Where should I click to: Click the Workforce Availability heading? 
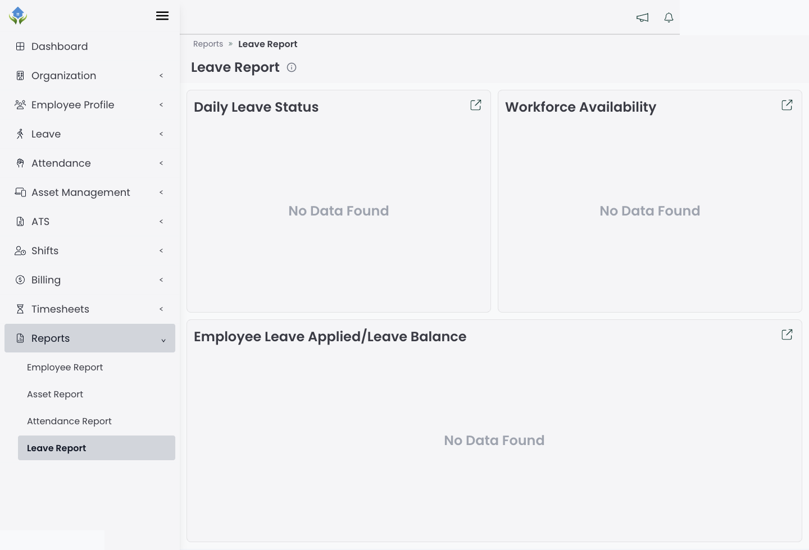coord(580,107)
